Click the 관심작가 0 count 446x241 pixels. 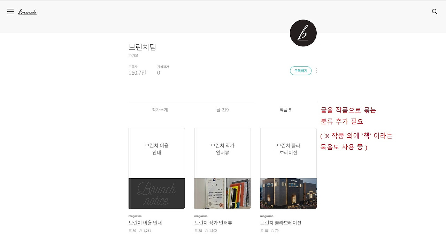pyautogui.click(x=163, y=70)
